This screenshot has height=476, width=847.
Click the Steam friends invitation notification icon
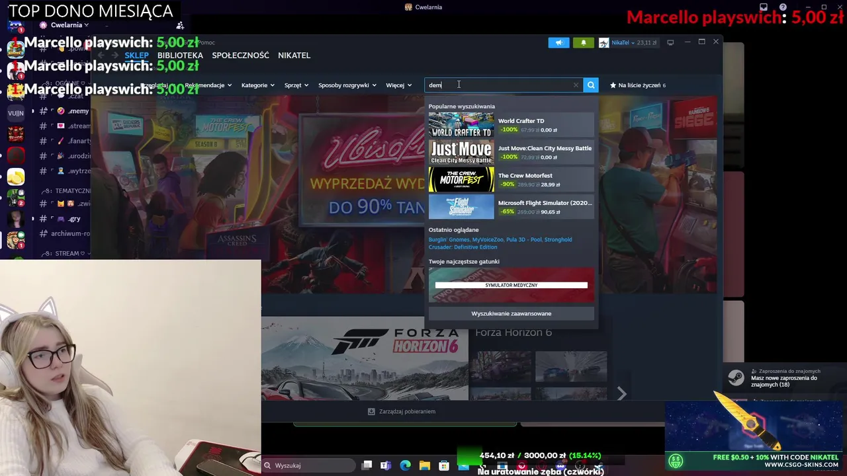[x=735, y=377]
